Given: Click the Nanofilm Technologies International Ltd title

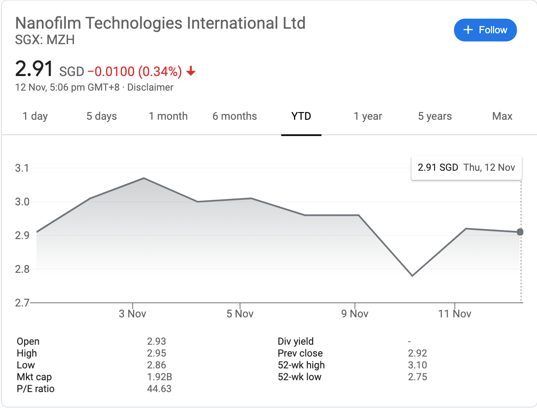Looking at the screenshot, I should tap(160, 23).
